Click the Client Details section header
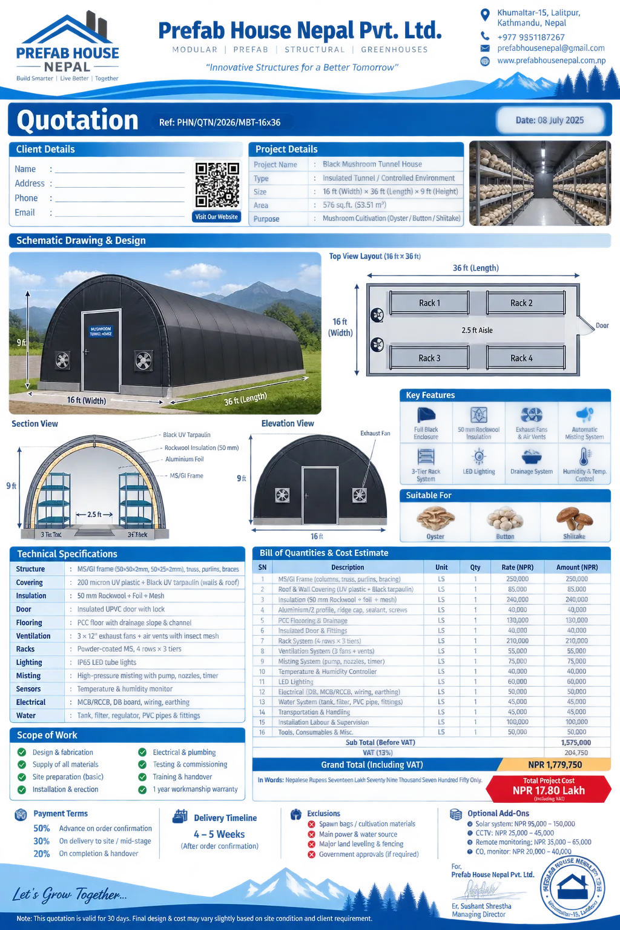Image resolution: width=620 pixels, height=930 pixels. click(x=127, y=149)
